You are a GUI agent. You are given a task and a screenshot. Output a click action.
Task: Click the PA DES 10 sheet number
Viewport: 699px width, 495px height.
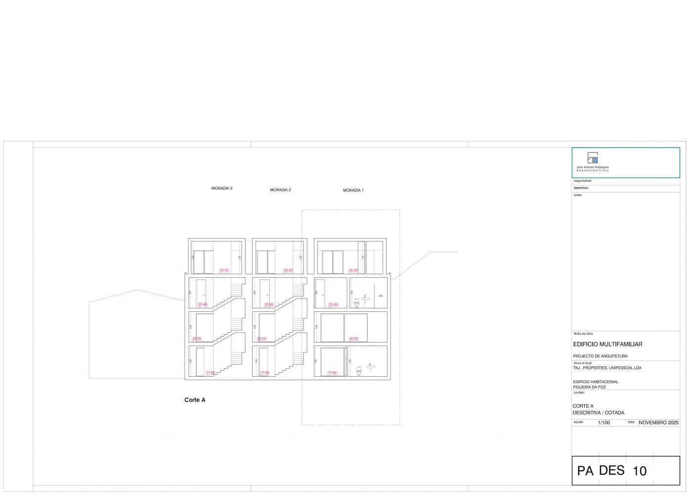pyautogui.click(x=612, y=471)
